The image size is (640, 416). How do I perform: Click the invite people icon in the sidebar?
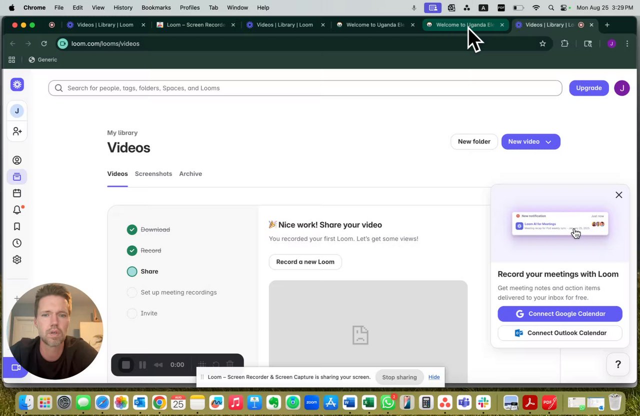click(17, 131)
